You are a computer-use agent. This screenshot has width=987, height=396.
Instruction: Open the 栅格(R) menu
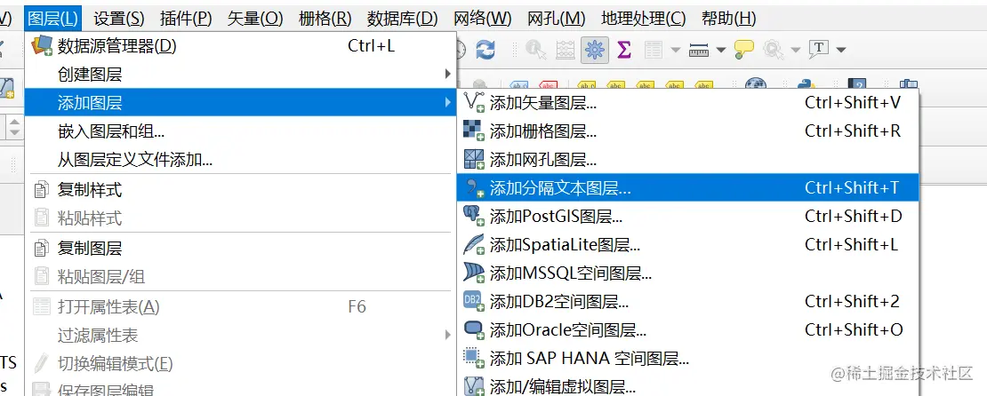[x=325, y=19]
